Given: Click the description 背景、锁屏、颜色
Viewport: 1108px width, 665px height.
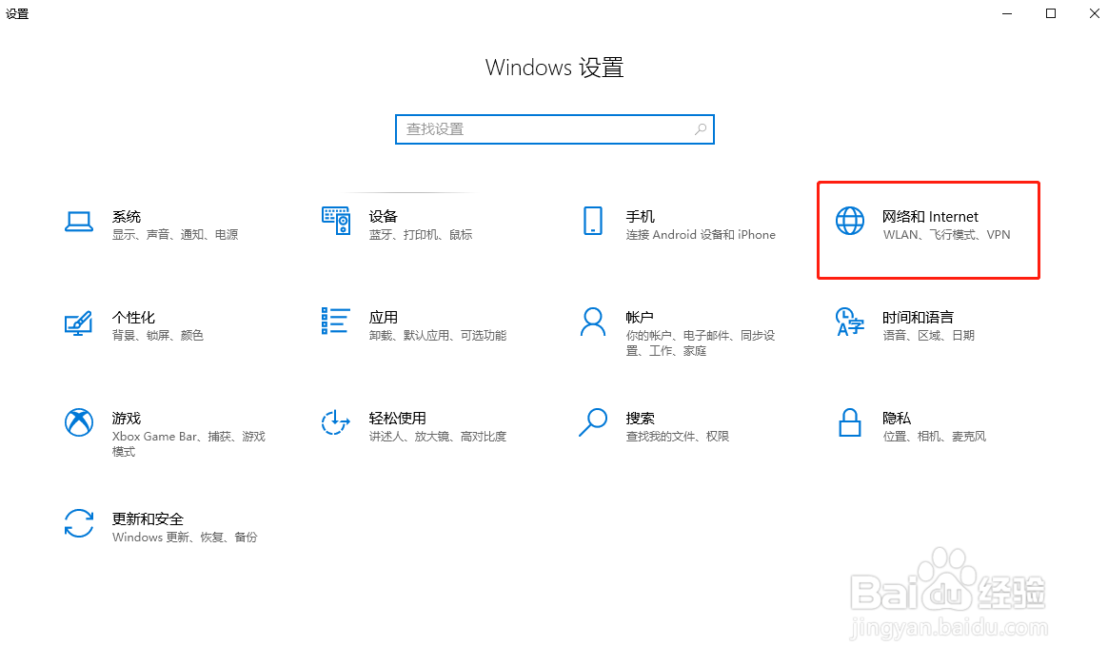Looking at the screenshot, I should click(158, 335).
